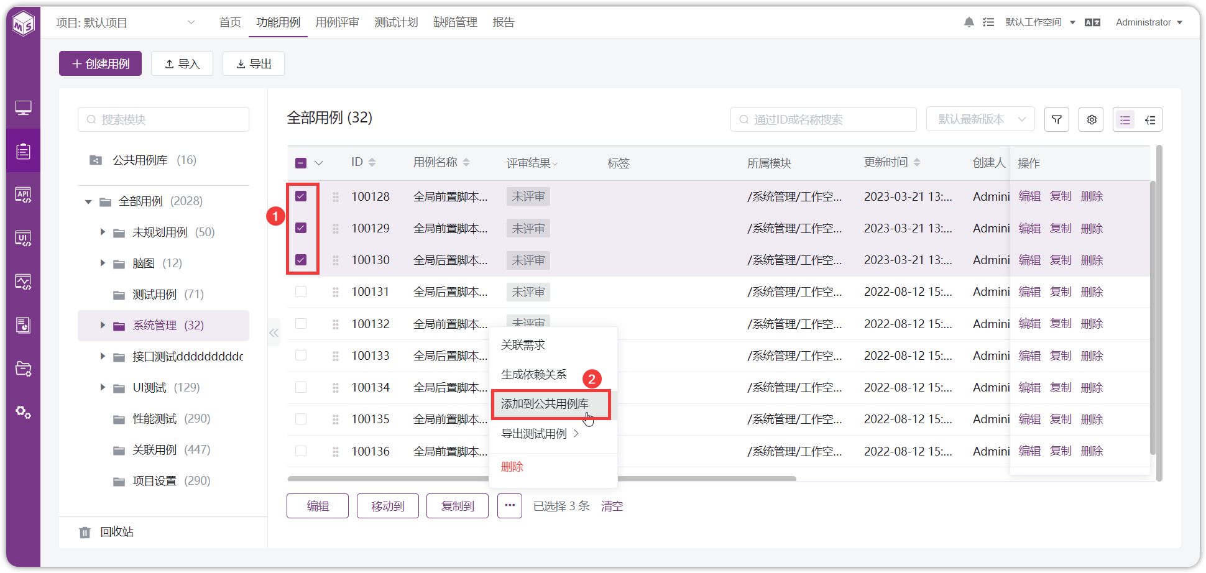Open the workbench monitor icon in sidebar
Viewport: 1206px width, 573px height.
(23, 108)
